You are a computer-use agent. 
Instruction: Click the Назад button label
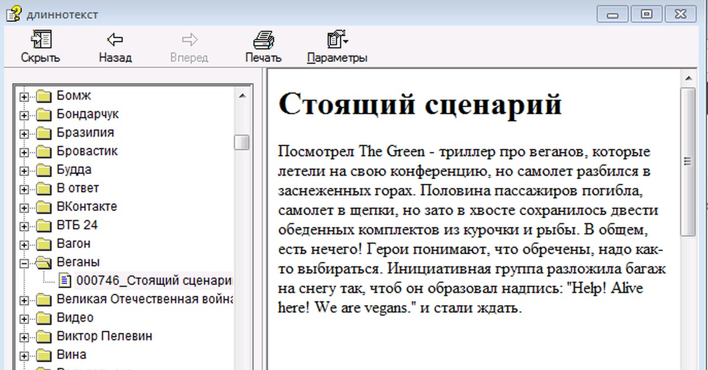[x=115, y=58]
